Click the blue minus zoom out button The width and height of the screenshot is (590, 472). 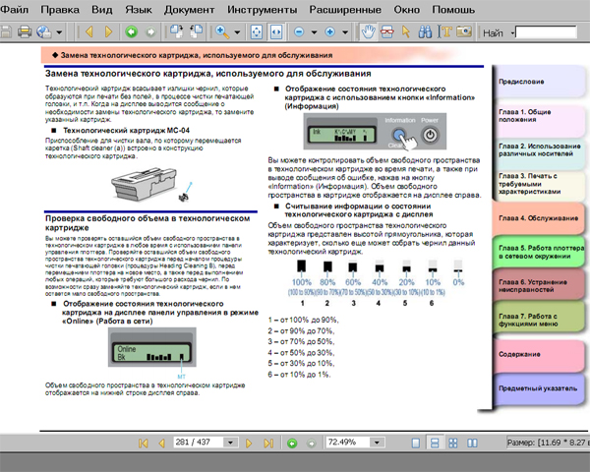(299, 32)
